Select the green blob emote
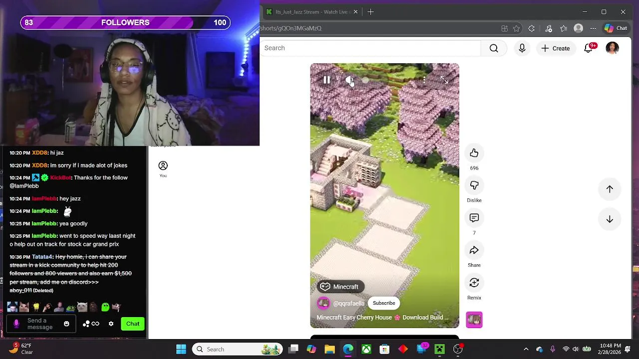 pos(105,307)
